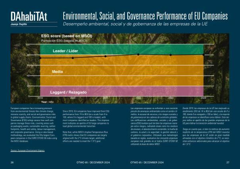Click the 'Media' band label
Image resolution: width=240 pixels, height=169 pixels.
pos(57,72)
